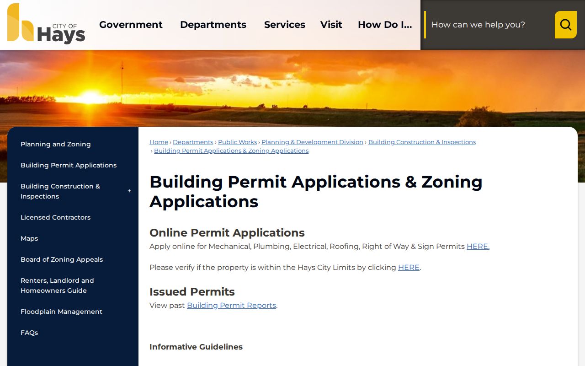The image size is (585, 366).
Task: Click Departments breadcrumb link
Action: pyautogui.click(x=193, y=142)
